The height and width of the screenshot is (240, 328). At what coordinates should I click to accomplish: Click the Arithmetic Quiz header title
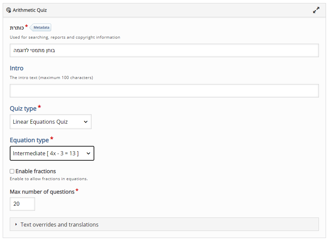pos(30,10)
